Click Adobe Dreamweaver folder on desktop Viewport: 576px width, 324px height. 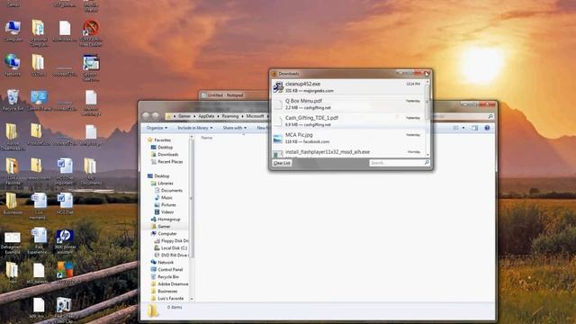tap(12, 136)
